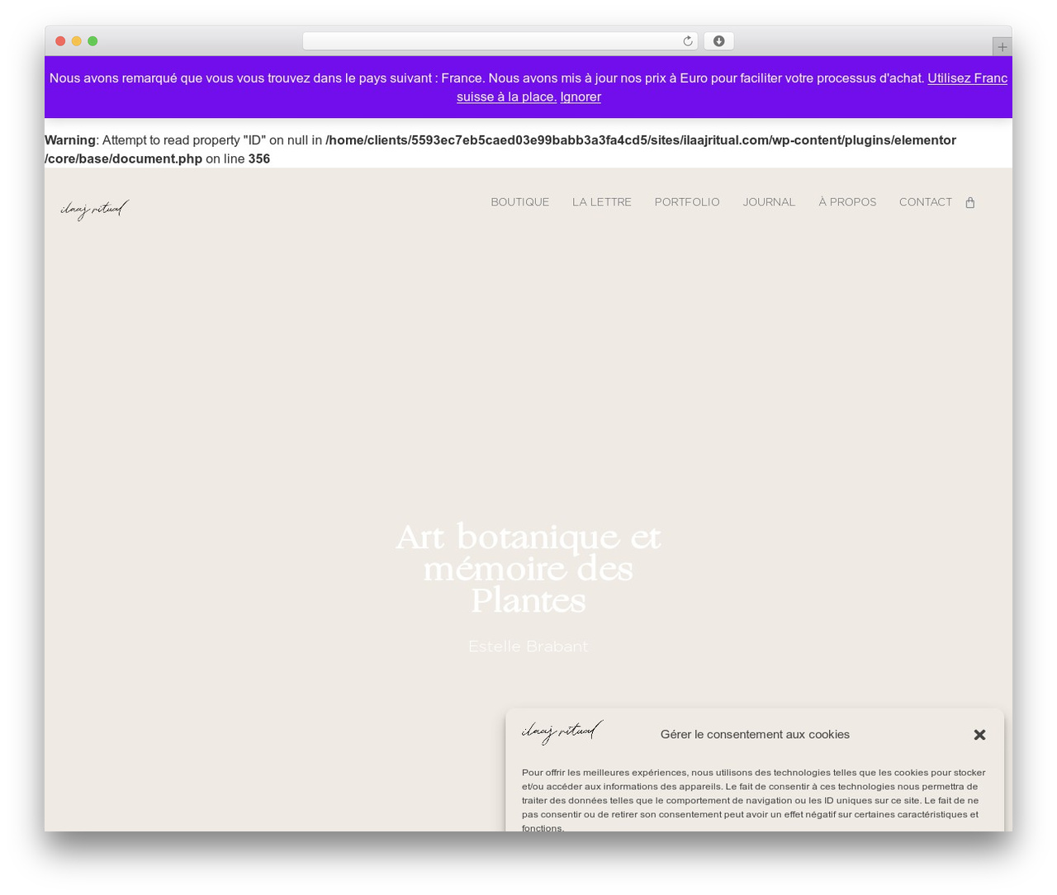Image resolution: width=1057 pixels, height=895 pixels.
Task: Navigate to the Contact page
Action: (926, 202)
